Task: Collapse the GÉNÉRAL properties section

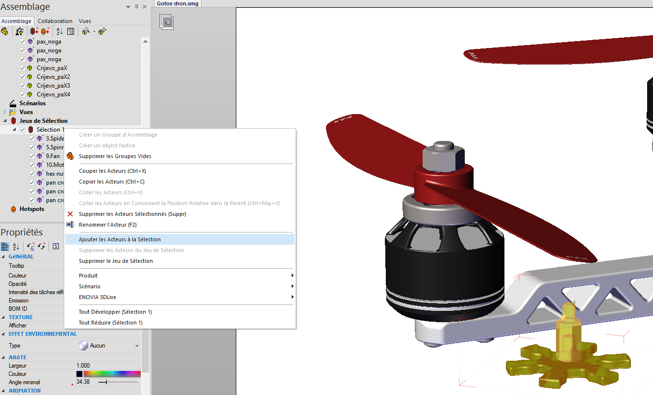Action: click(4, 256)
